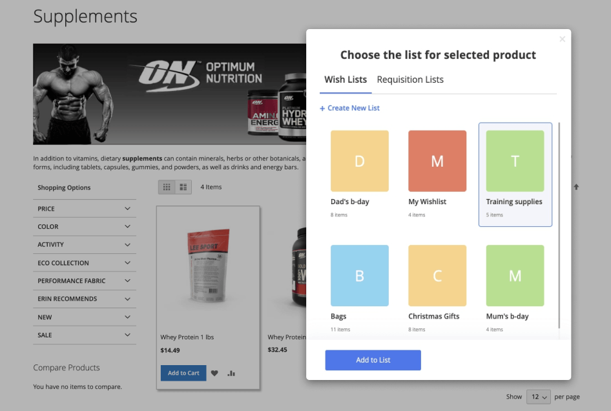
Task: Expand the ACTIVITY filter section
Action: click(x=85, y=245)
